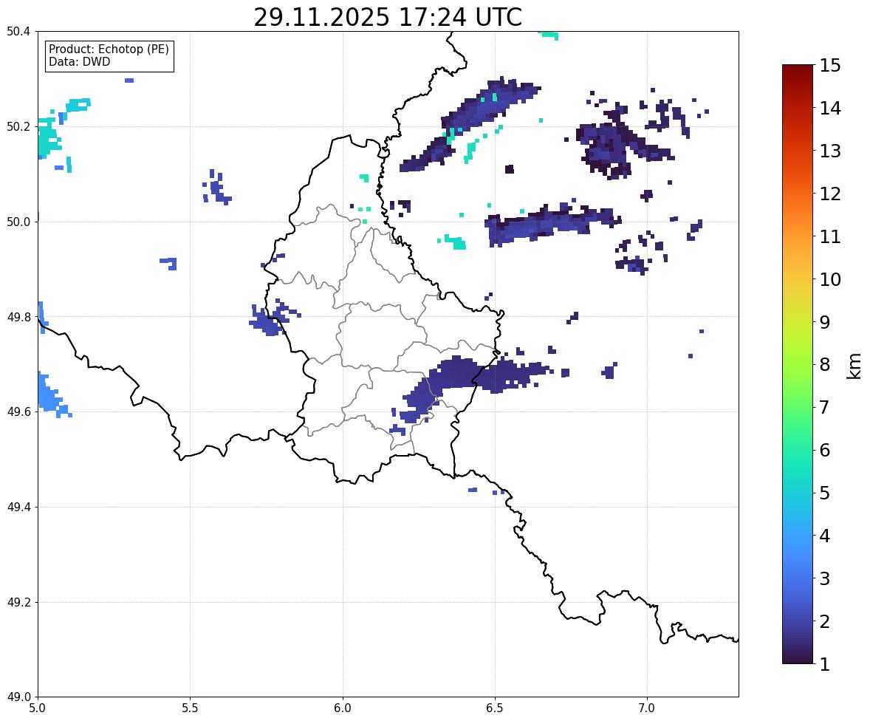Click x-axis tick label '5.5'

pos(190,708)
